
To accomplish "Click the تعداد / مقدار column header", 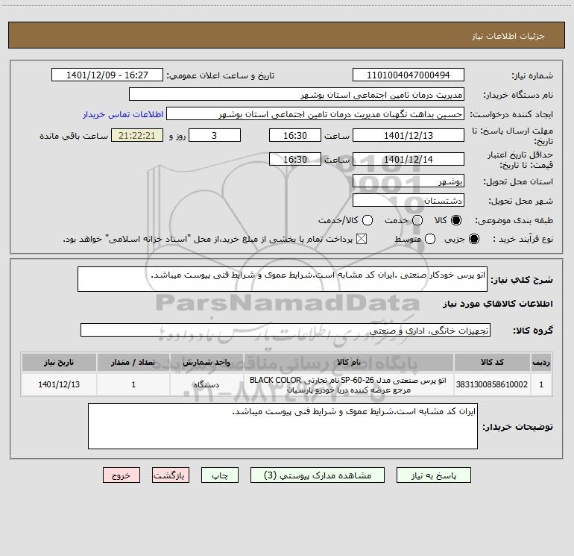I will click(x=133, y=362).
